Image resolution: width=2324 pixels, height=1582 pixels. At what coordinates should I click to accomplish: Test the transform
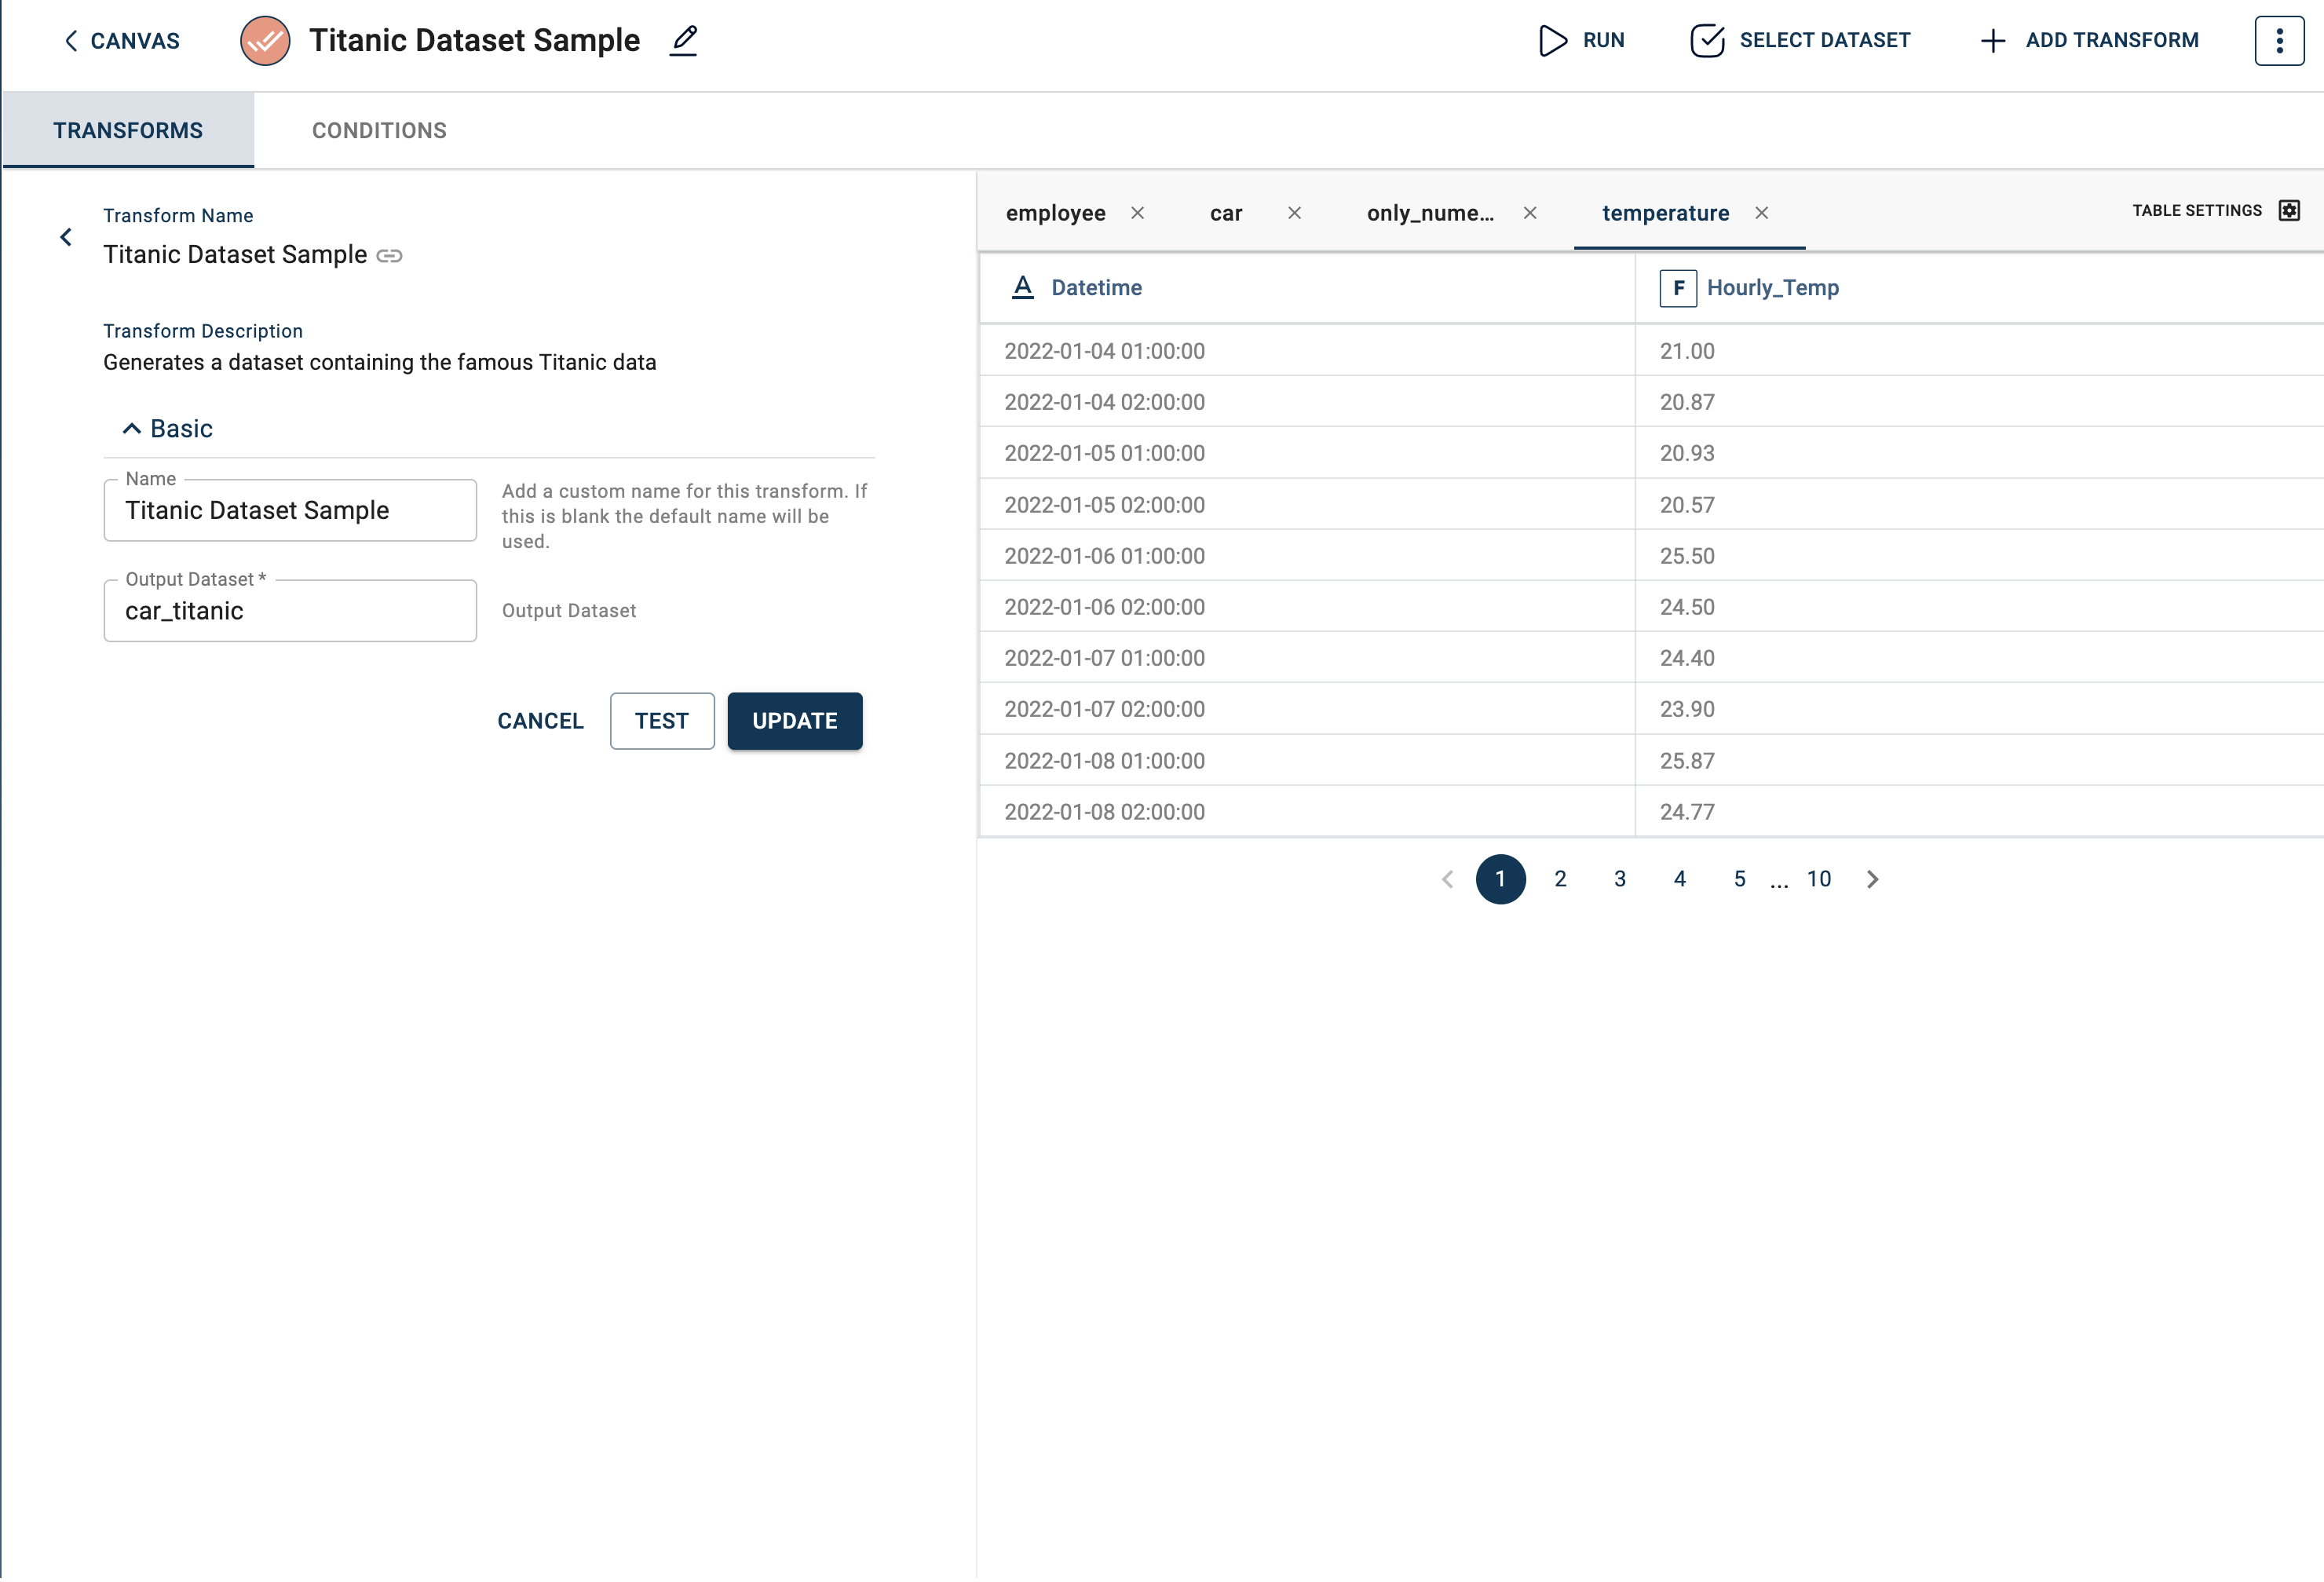(662, 721)
